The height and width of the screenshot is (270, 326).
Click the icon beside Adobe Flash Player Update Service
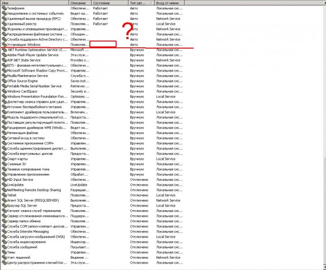pyautogui.click(x=4, y=55)
